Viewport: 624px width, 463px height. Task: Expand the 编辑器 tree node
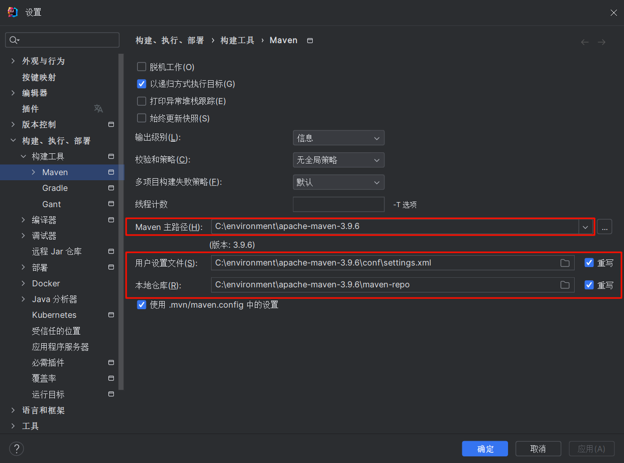coord(13,93)
